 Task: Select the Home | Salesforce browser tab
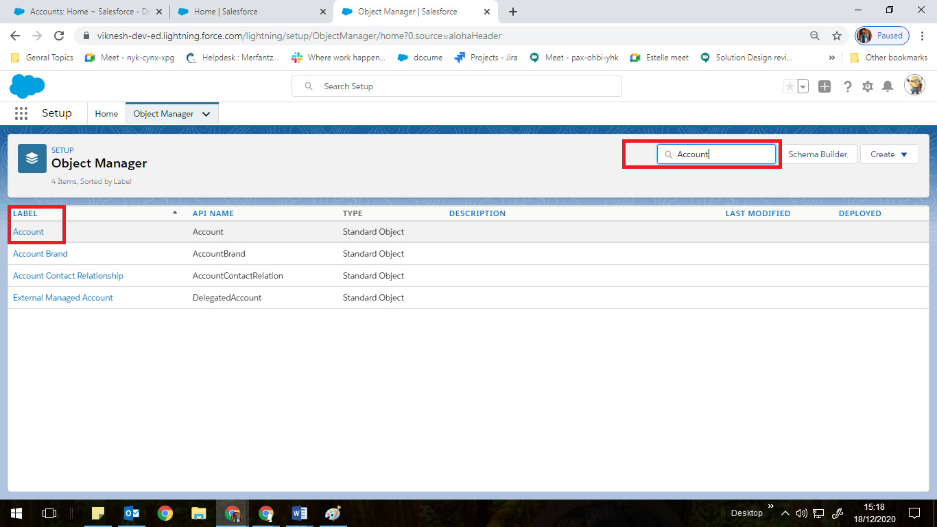point(247,12)
